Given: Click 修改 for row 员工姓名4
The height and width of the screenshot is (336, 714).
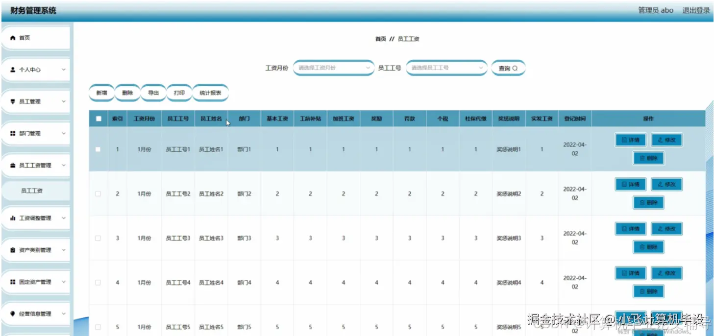Looking at the screenshot, I should [666, 273].
